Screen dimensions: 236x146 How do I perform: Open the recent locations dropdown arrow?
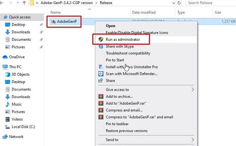18,3
